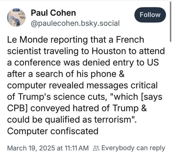Viewport: 173px width, 157px height.
Task: Click the Follow button
Action: pos(150,15)
